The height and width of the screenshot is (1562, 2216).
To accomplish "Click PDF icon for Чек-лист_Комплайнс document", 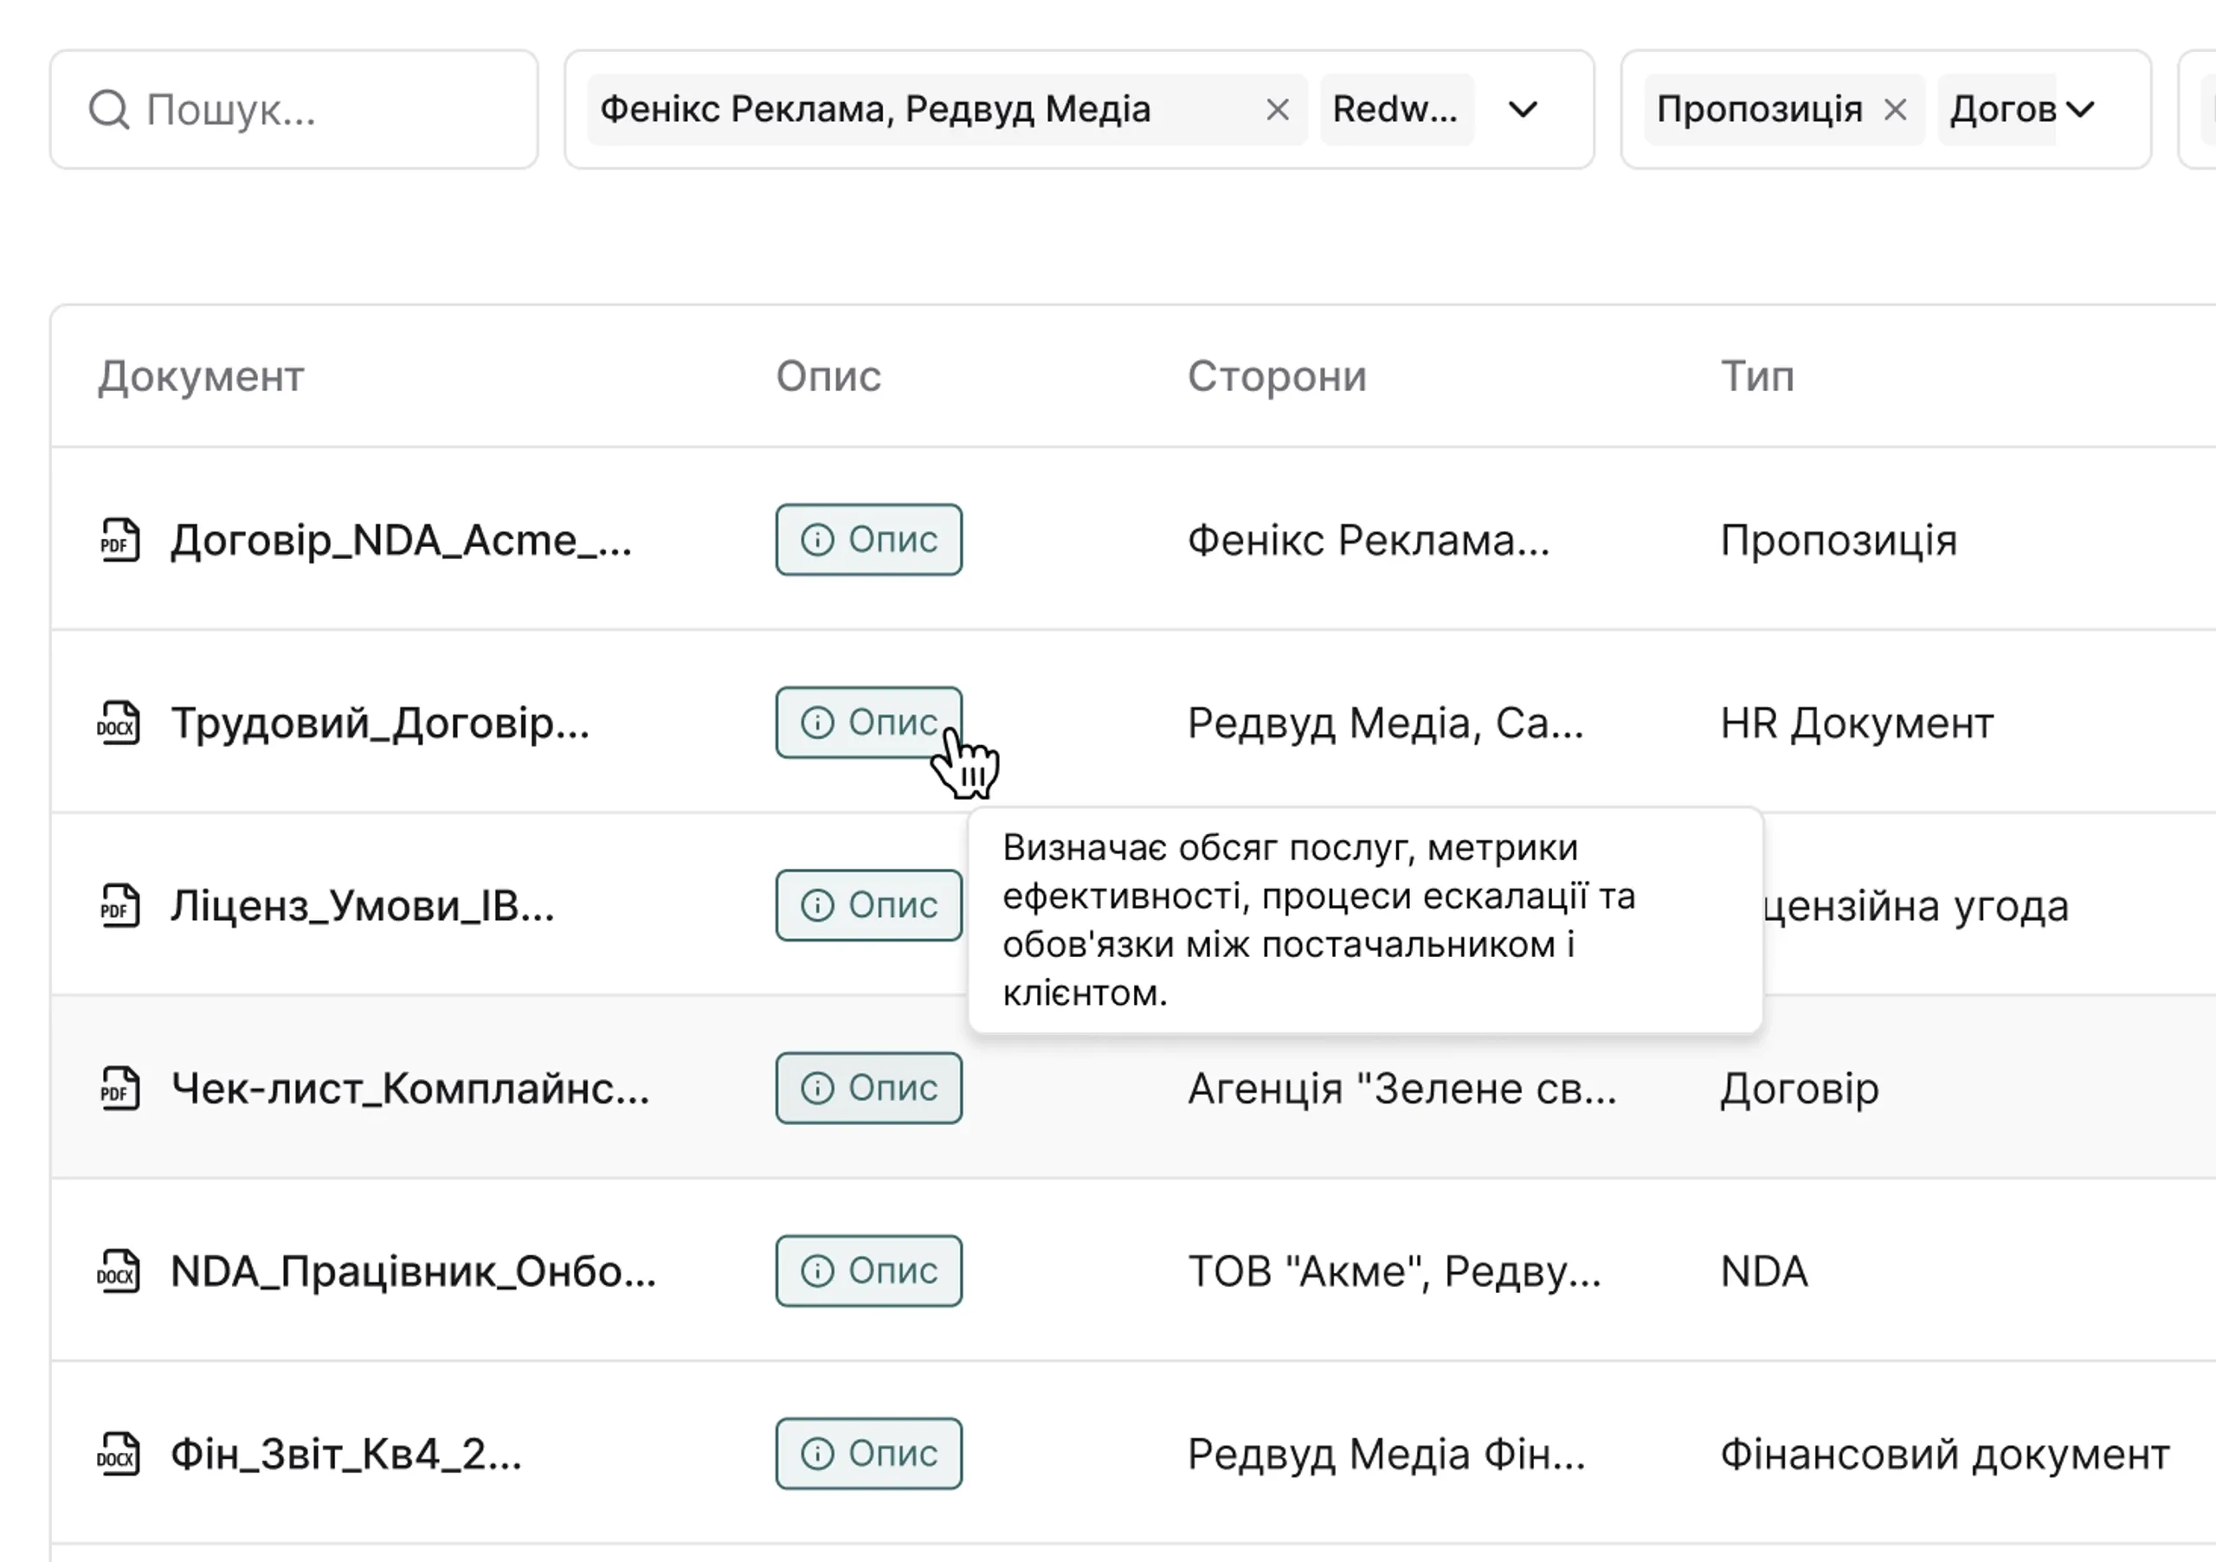I will pos(119,1089).
